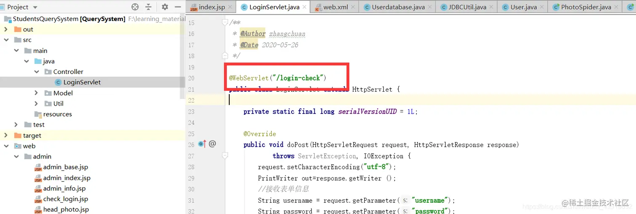Expand the Model package
The height and width of the screenshot is (214, 636).
(37, 93)
